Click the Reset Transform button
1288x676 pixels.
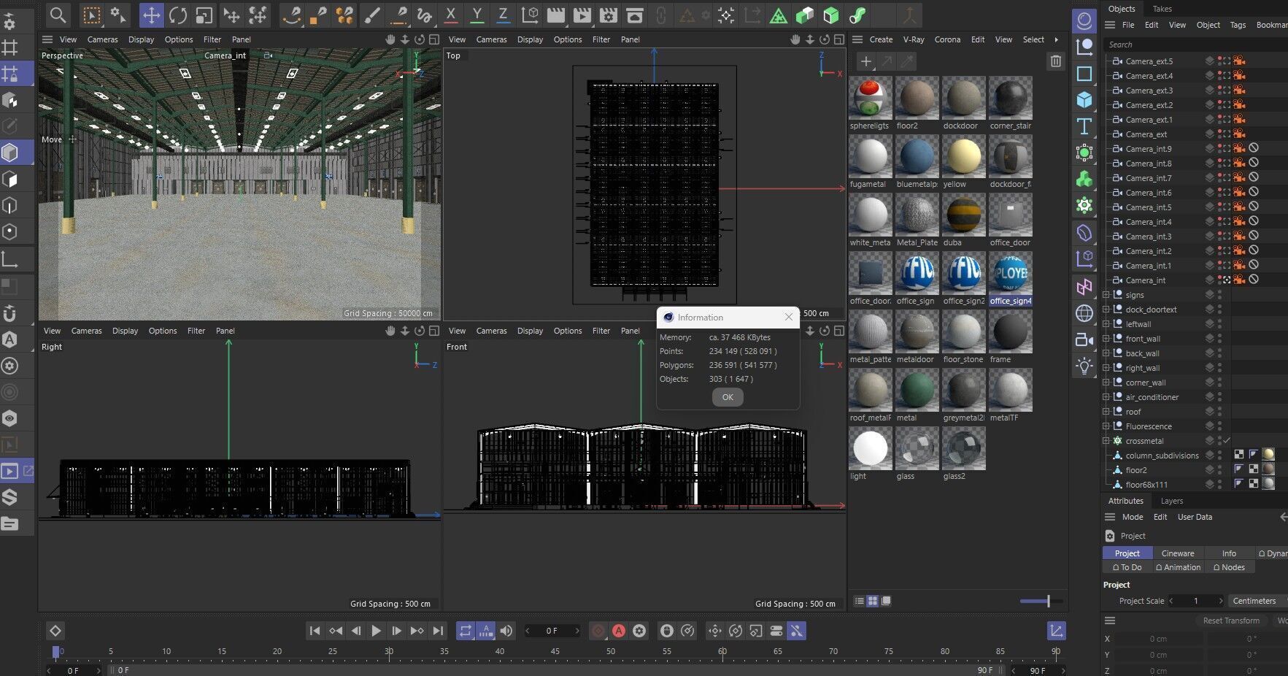(x=1231, y=621)
